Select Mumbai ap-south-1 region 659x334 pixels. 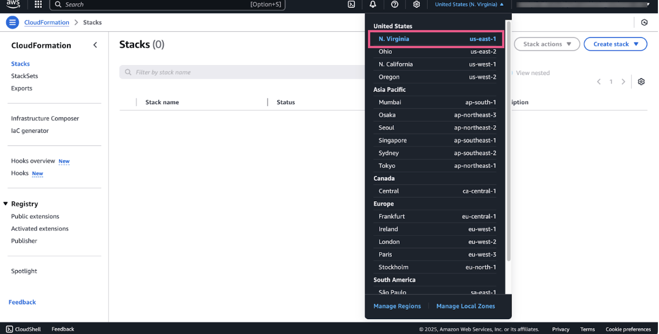[437, 102]
